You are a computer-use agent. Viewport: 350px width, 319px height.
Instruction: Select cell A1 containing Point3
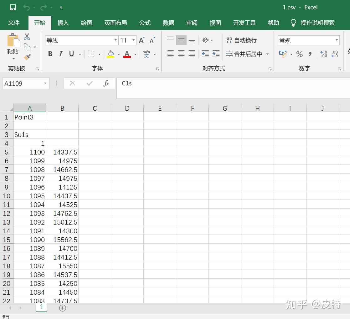click(30, 117)
